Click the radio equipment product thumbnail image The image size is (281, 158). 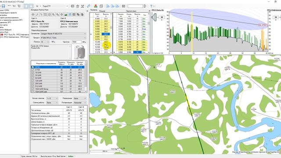click(79, 52)
